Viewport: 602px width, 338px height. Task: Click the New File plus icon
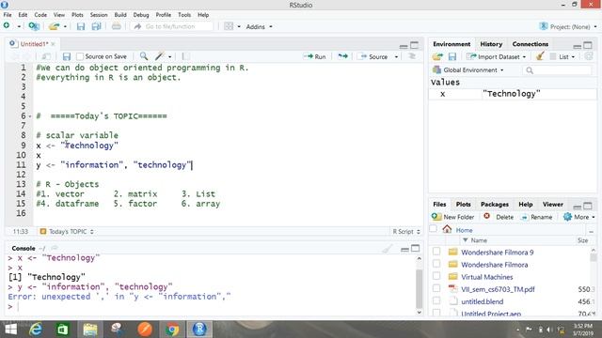tap(7, 26)
